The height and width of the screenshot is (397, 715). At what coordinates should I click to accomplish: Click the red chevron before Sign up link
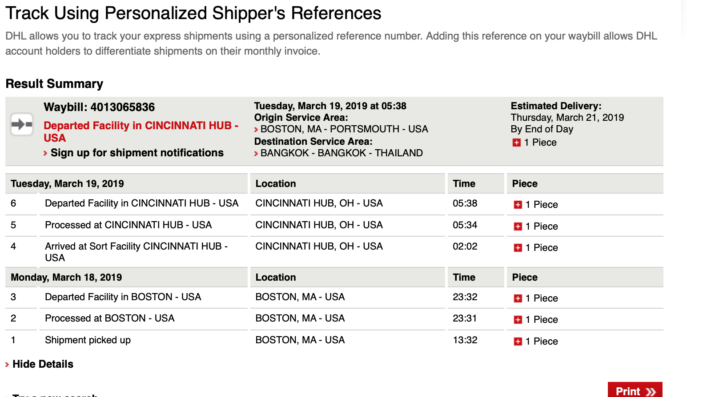point(45,153)
